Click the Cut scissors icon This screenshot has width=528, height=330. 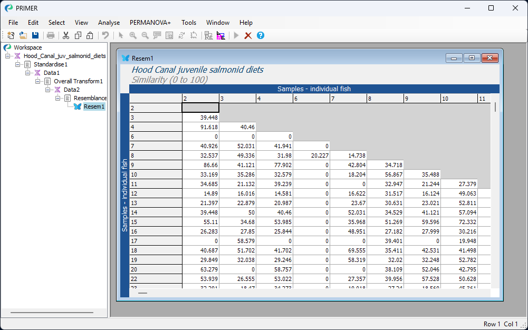66,35
